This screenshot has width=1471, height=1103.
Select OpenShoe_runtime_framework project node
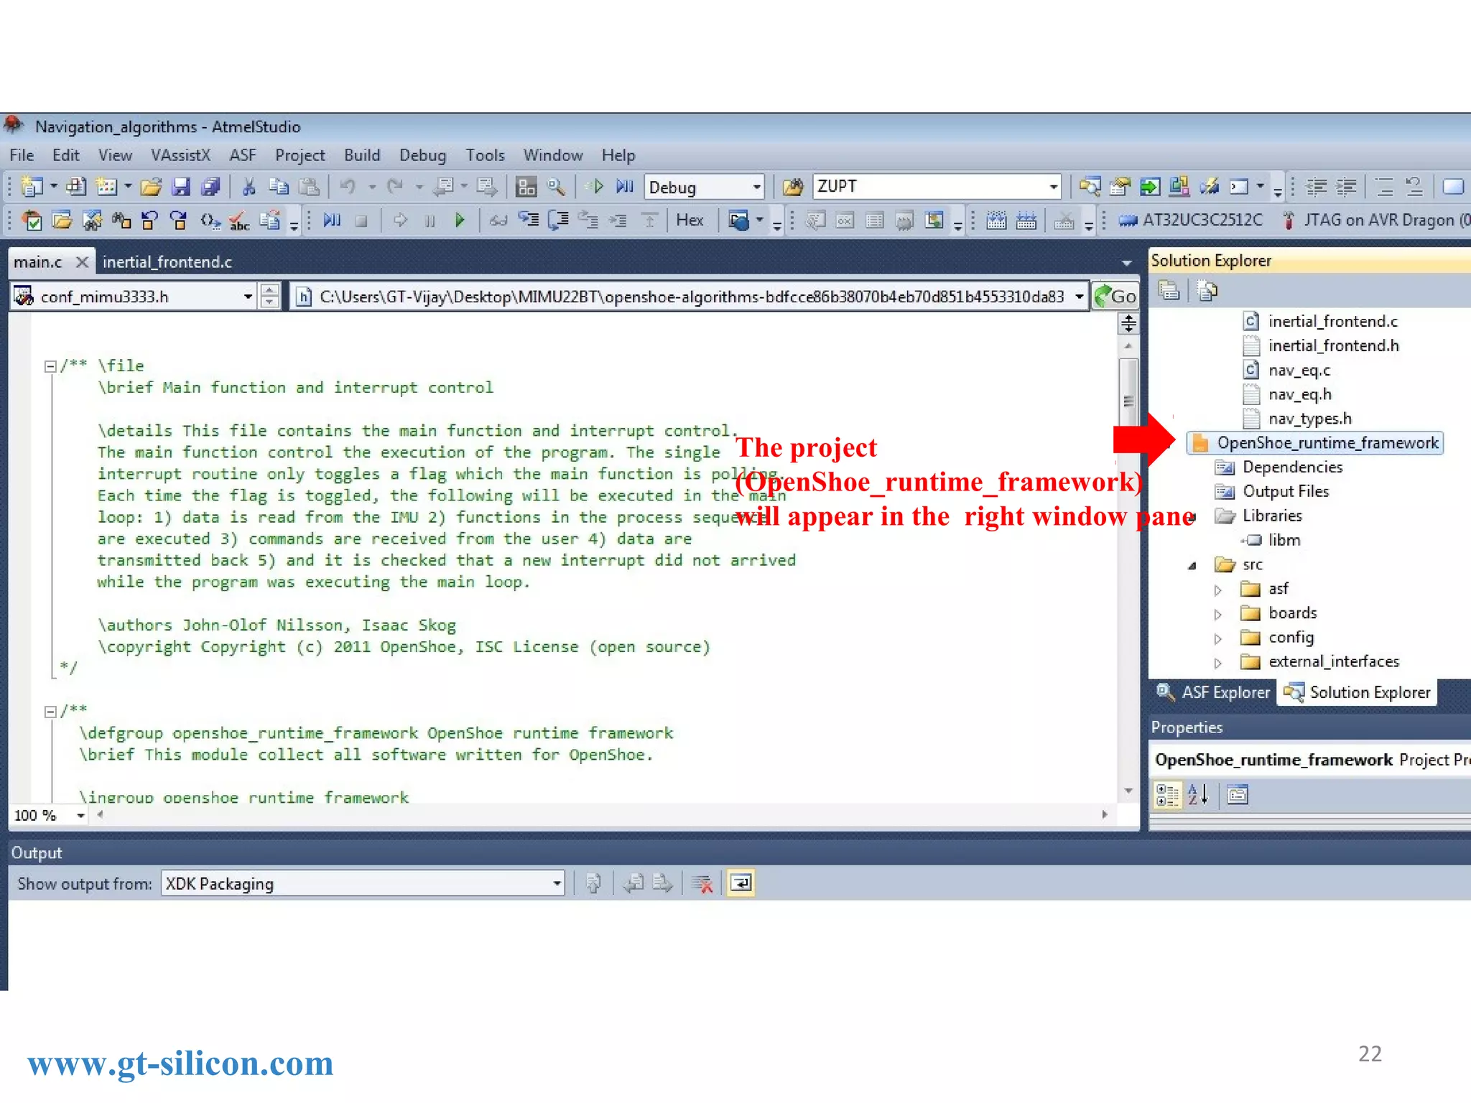(1315, 443)
